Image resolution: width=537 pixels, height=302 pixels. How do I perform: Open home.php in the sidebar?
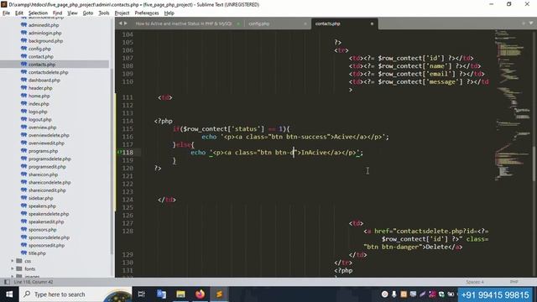coord(39,96)
